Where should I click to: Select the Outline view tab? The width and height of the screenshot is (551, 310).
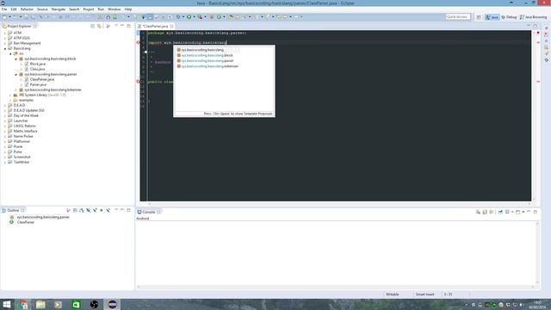point(13,210)
